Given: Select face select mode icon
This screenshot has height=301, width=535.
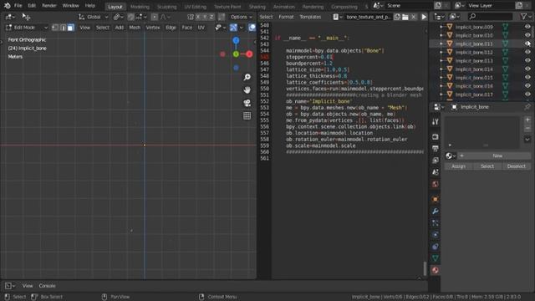Looking at the screenshot, I should [70, 28].
